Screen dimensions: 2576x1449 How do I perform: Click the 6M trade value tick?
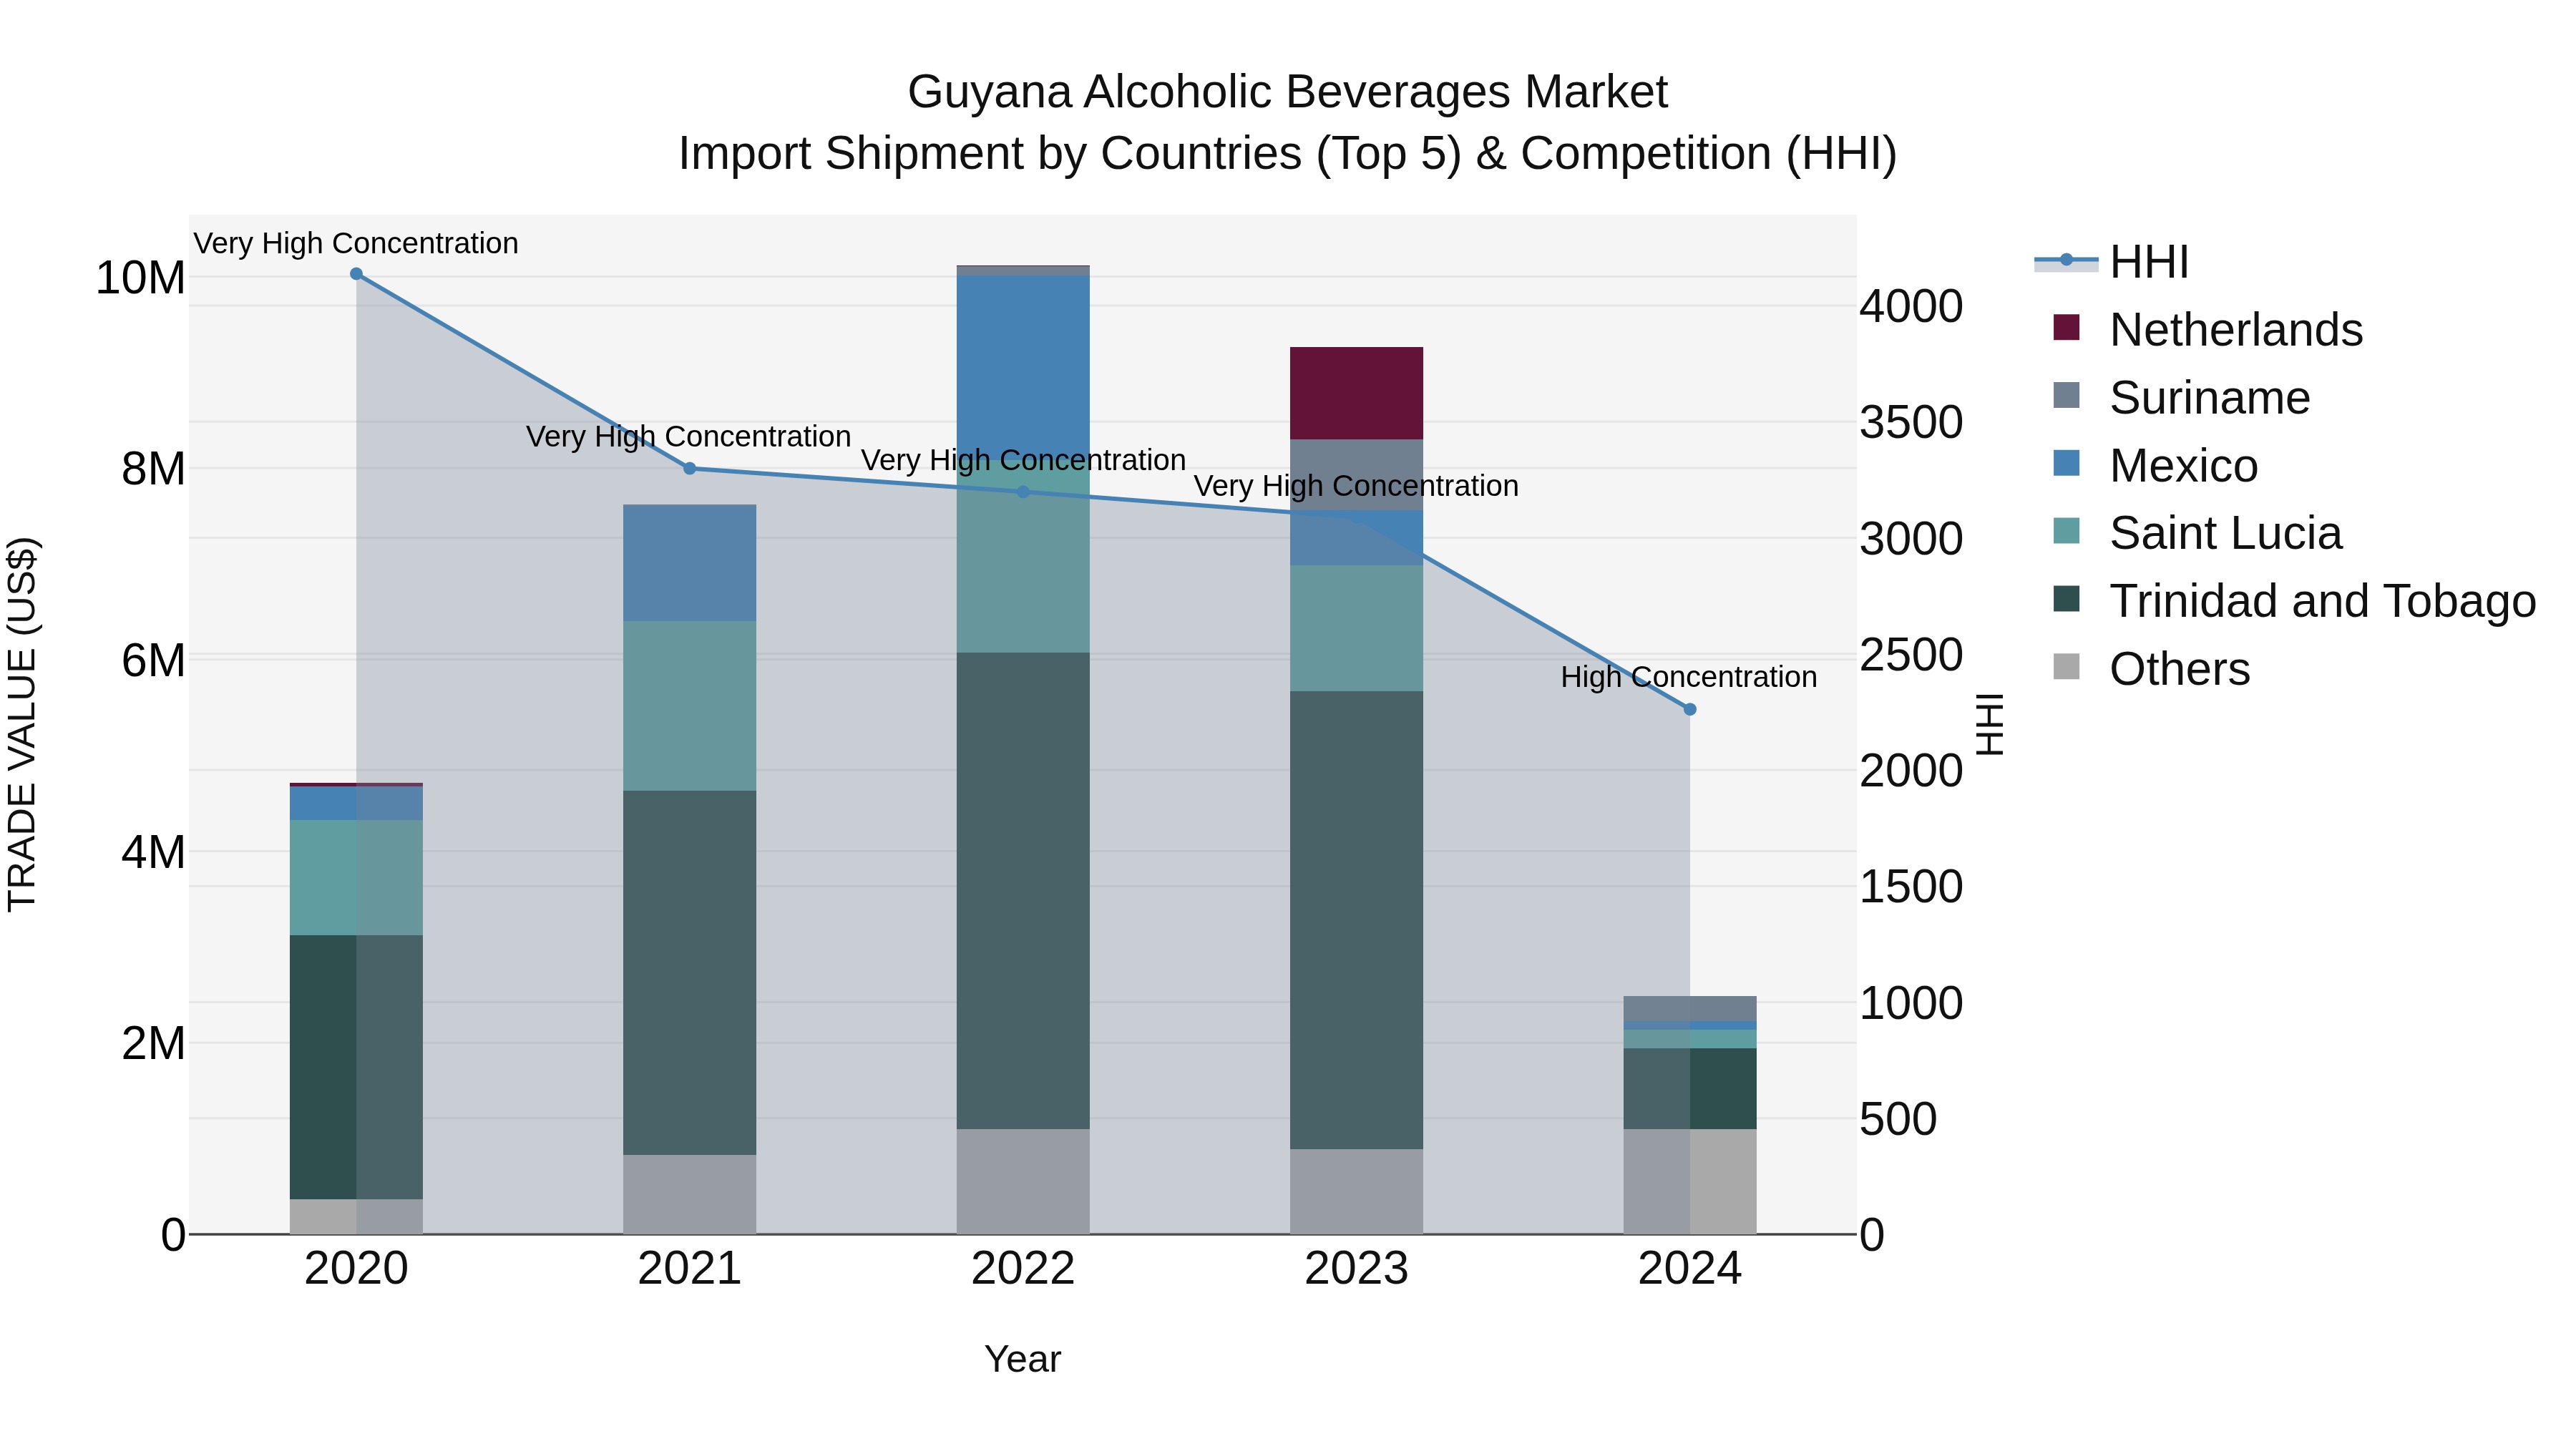coord(153,660)
